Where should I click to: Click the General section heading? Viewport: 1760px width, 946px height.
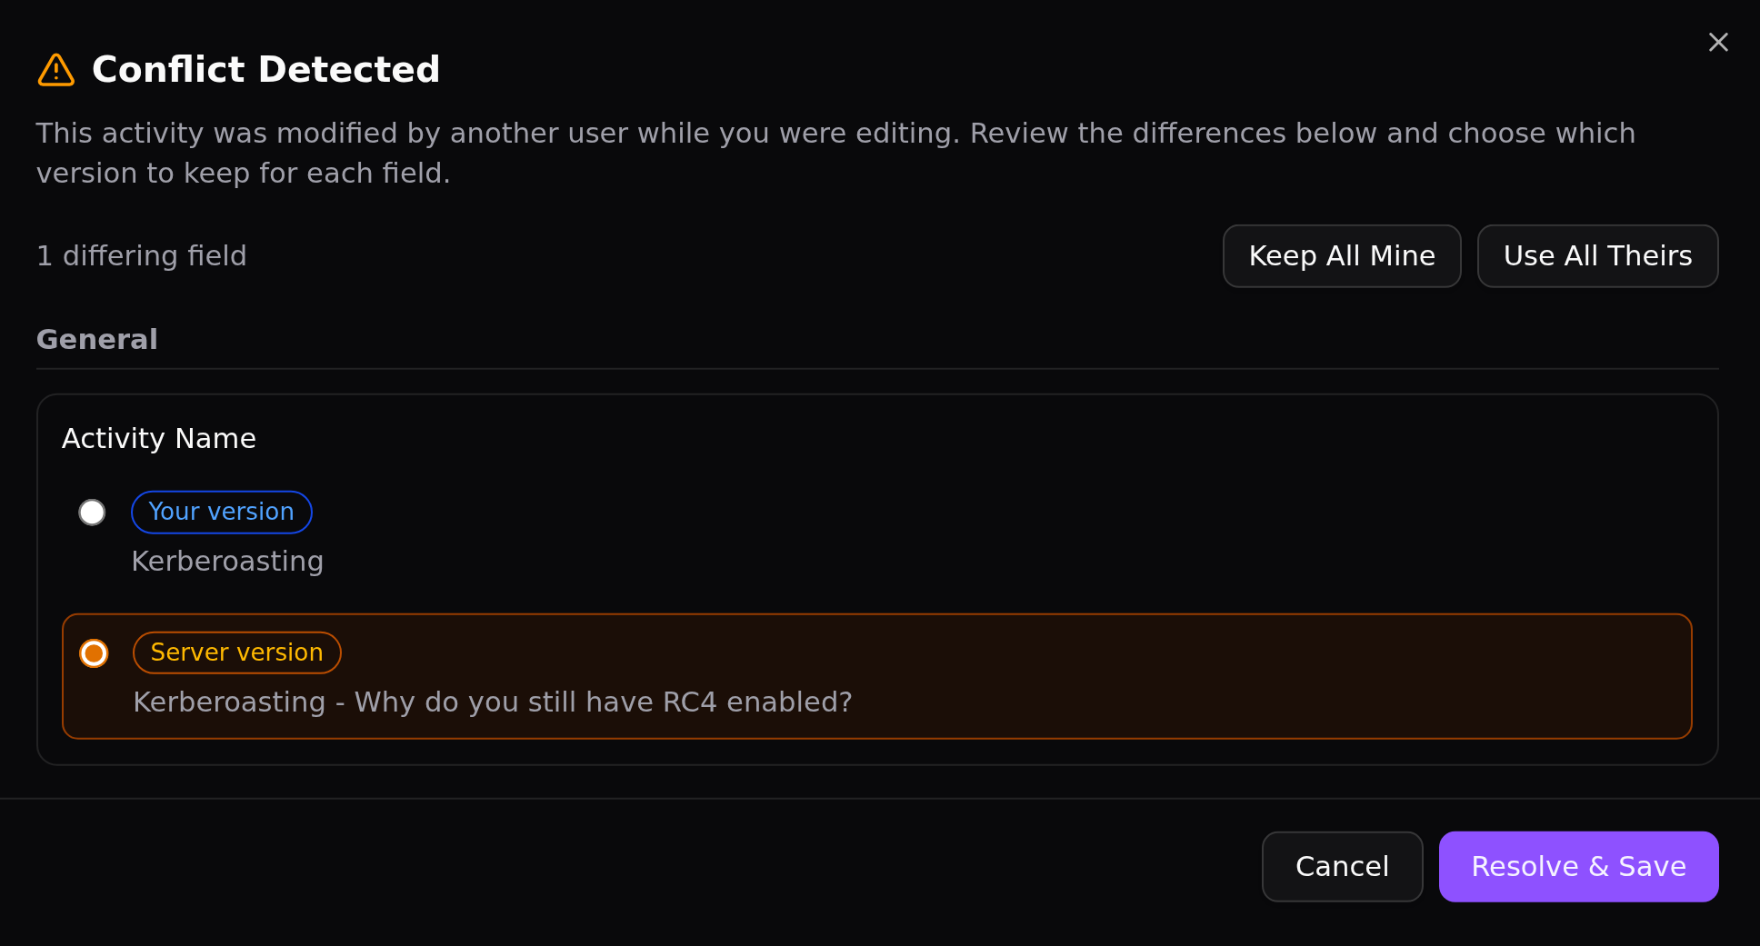(x=97, y=340)
